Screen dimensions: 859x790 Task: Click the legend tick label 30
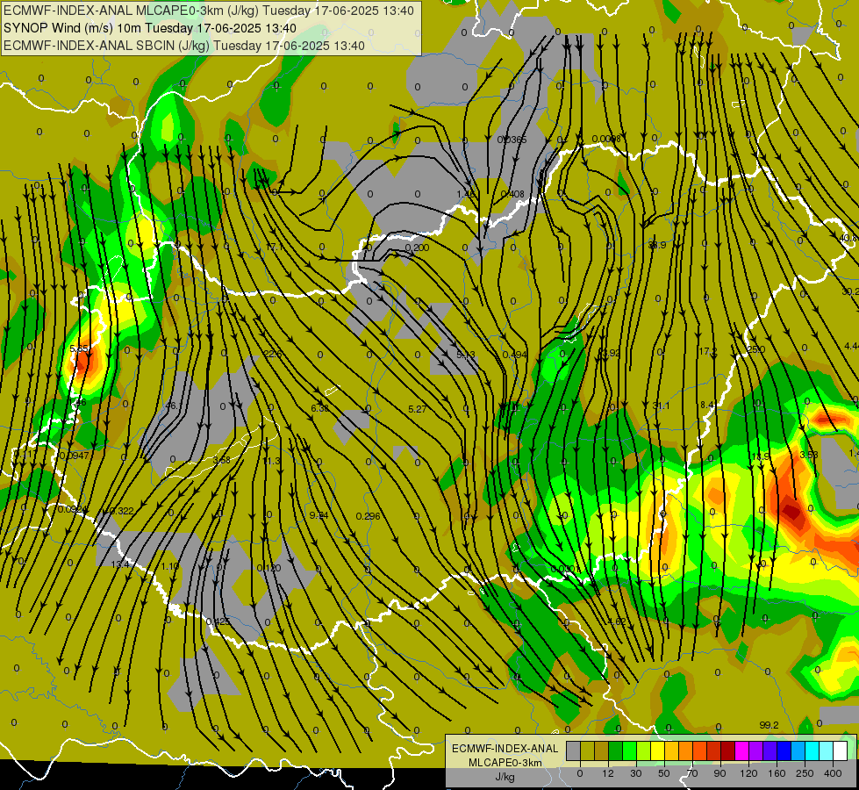[x=636, y=773]
